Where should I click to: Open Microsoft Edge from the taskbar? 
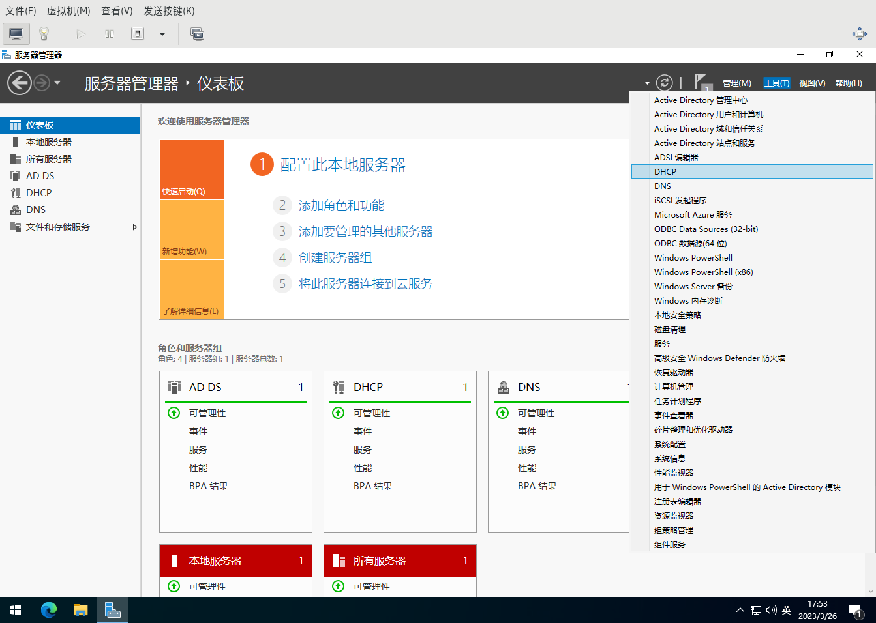[x=49, y=610]
